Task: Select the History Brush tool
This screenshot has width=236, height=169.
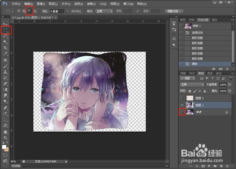Action: click(5, 78)
